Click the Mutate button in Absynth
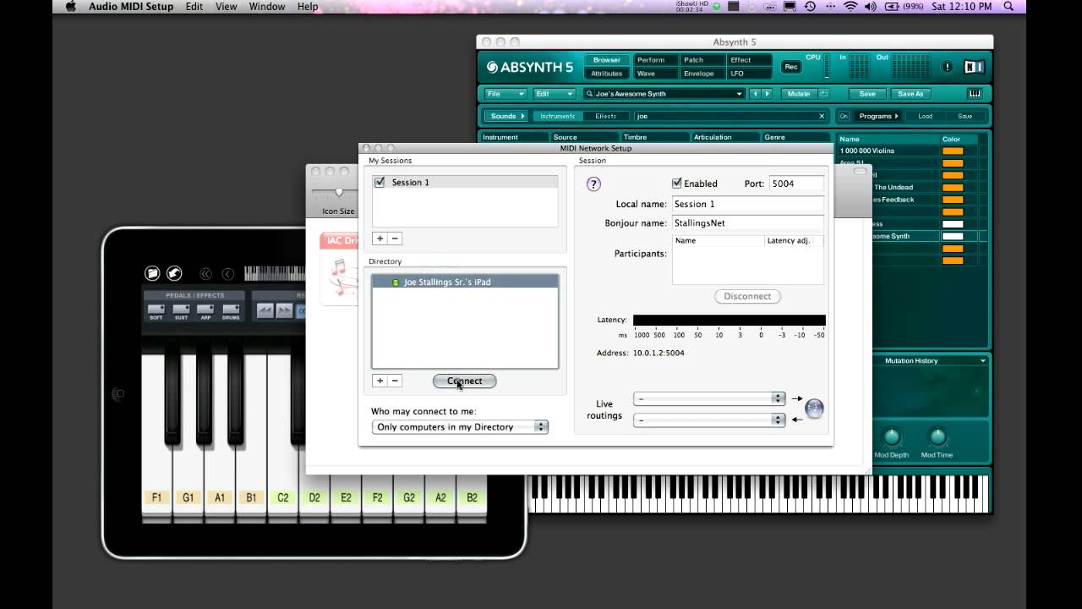Screen dimensions: 1082x609 [x=798, y=94]
